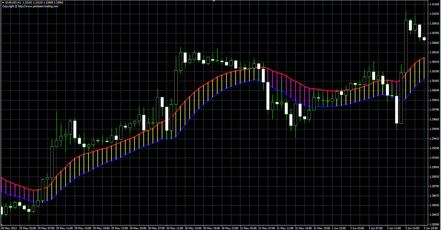Click the 1.30535 price axis label
Viewport: 441px width, 230px height.
click(434, 52)
